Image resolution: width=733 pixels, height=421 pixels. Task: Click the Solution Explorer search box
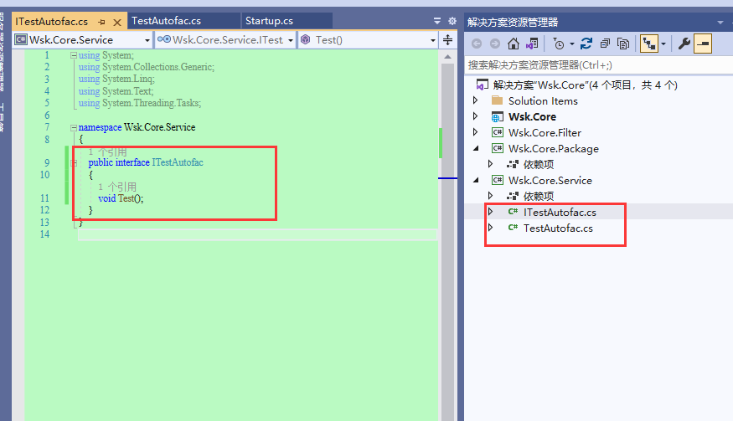[598, 65]
